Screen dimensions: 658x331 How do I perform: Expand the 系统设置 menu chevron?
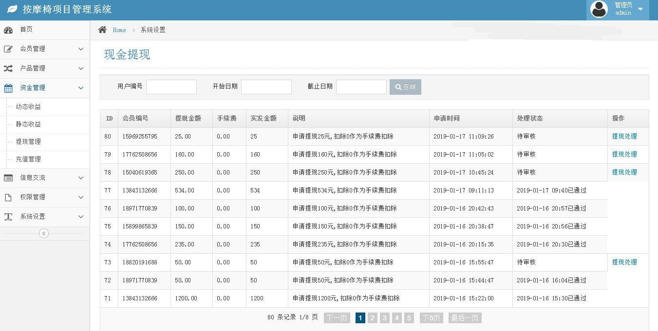click(x=81, y=217)
